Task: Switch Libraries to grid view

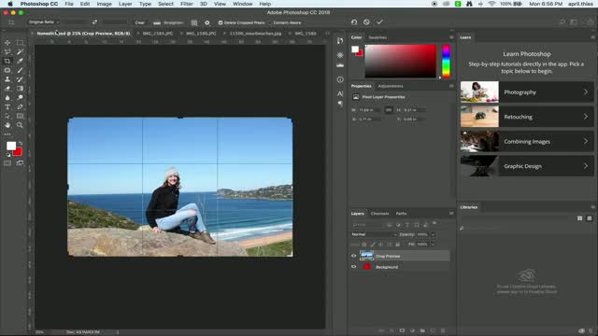Action: (x=579, y=218)
